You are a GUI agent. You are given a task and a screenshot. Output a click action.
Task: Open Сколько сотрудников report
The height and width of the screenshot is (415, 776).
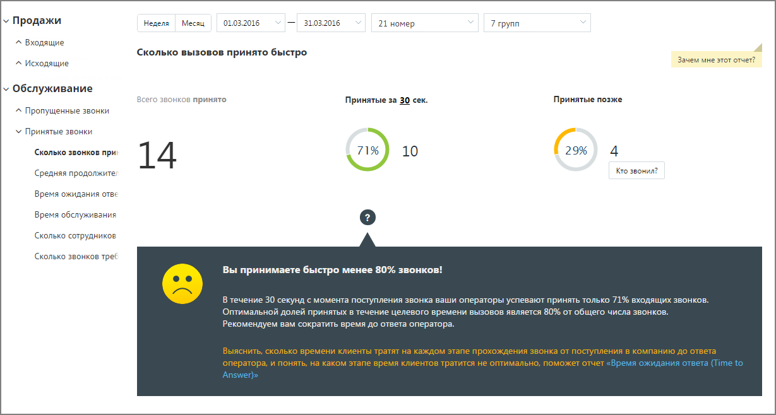[76, 235]
